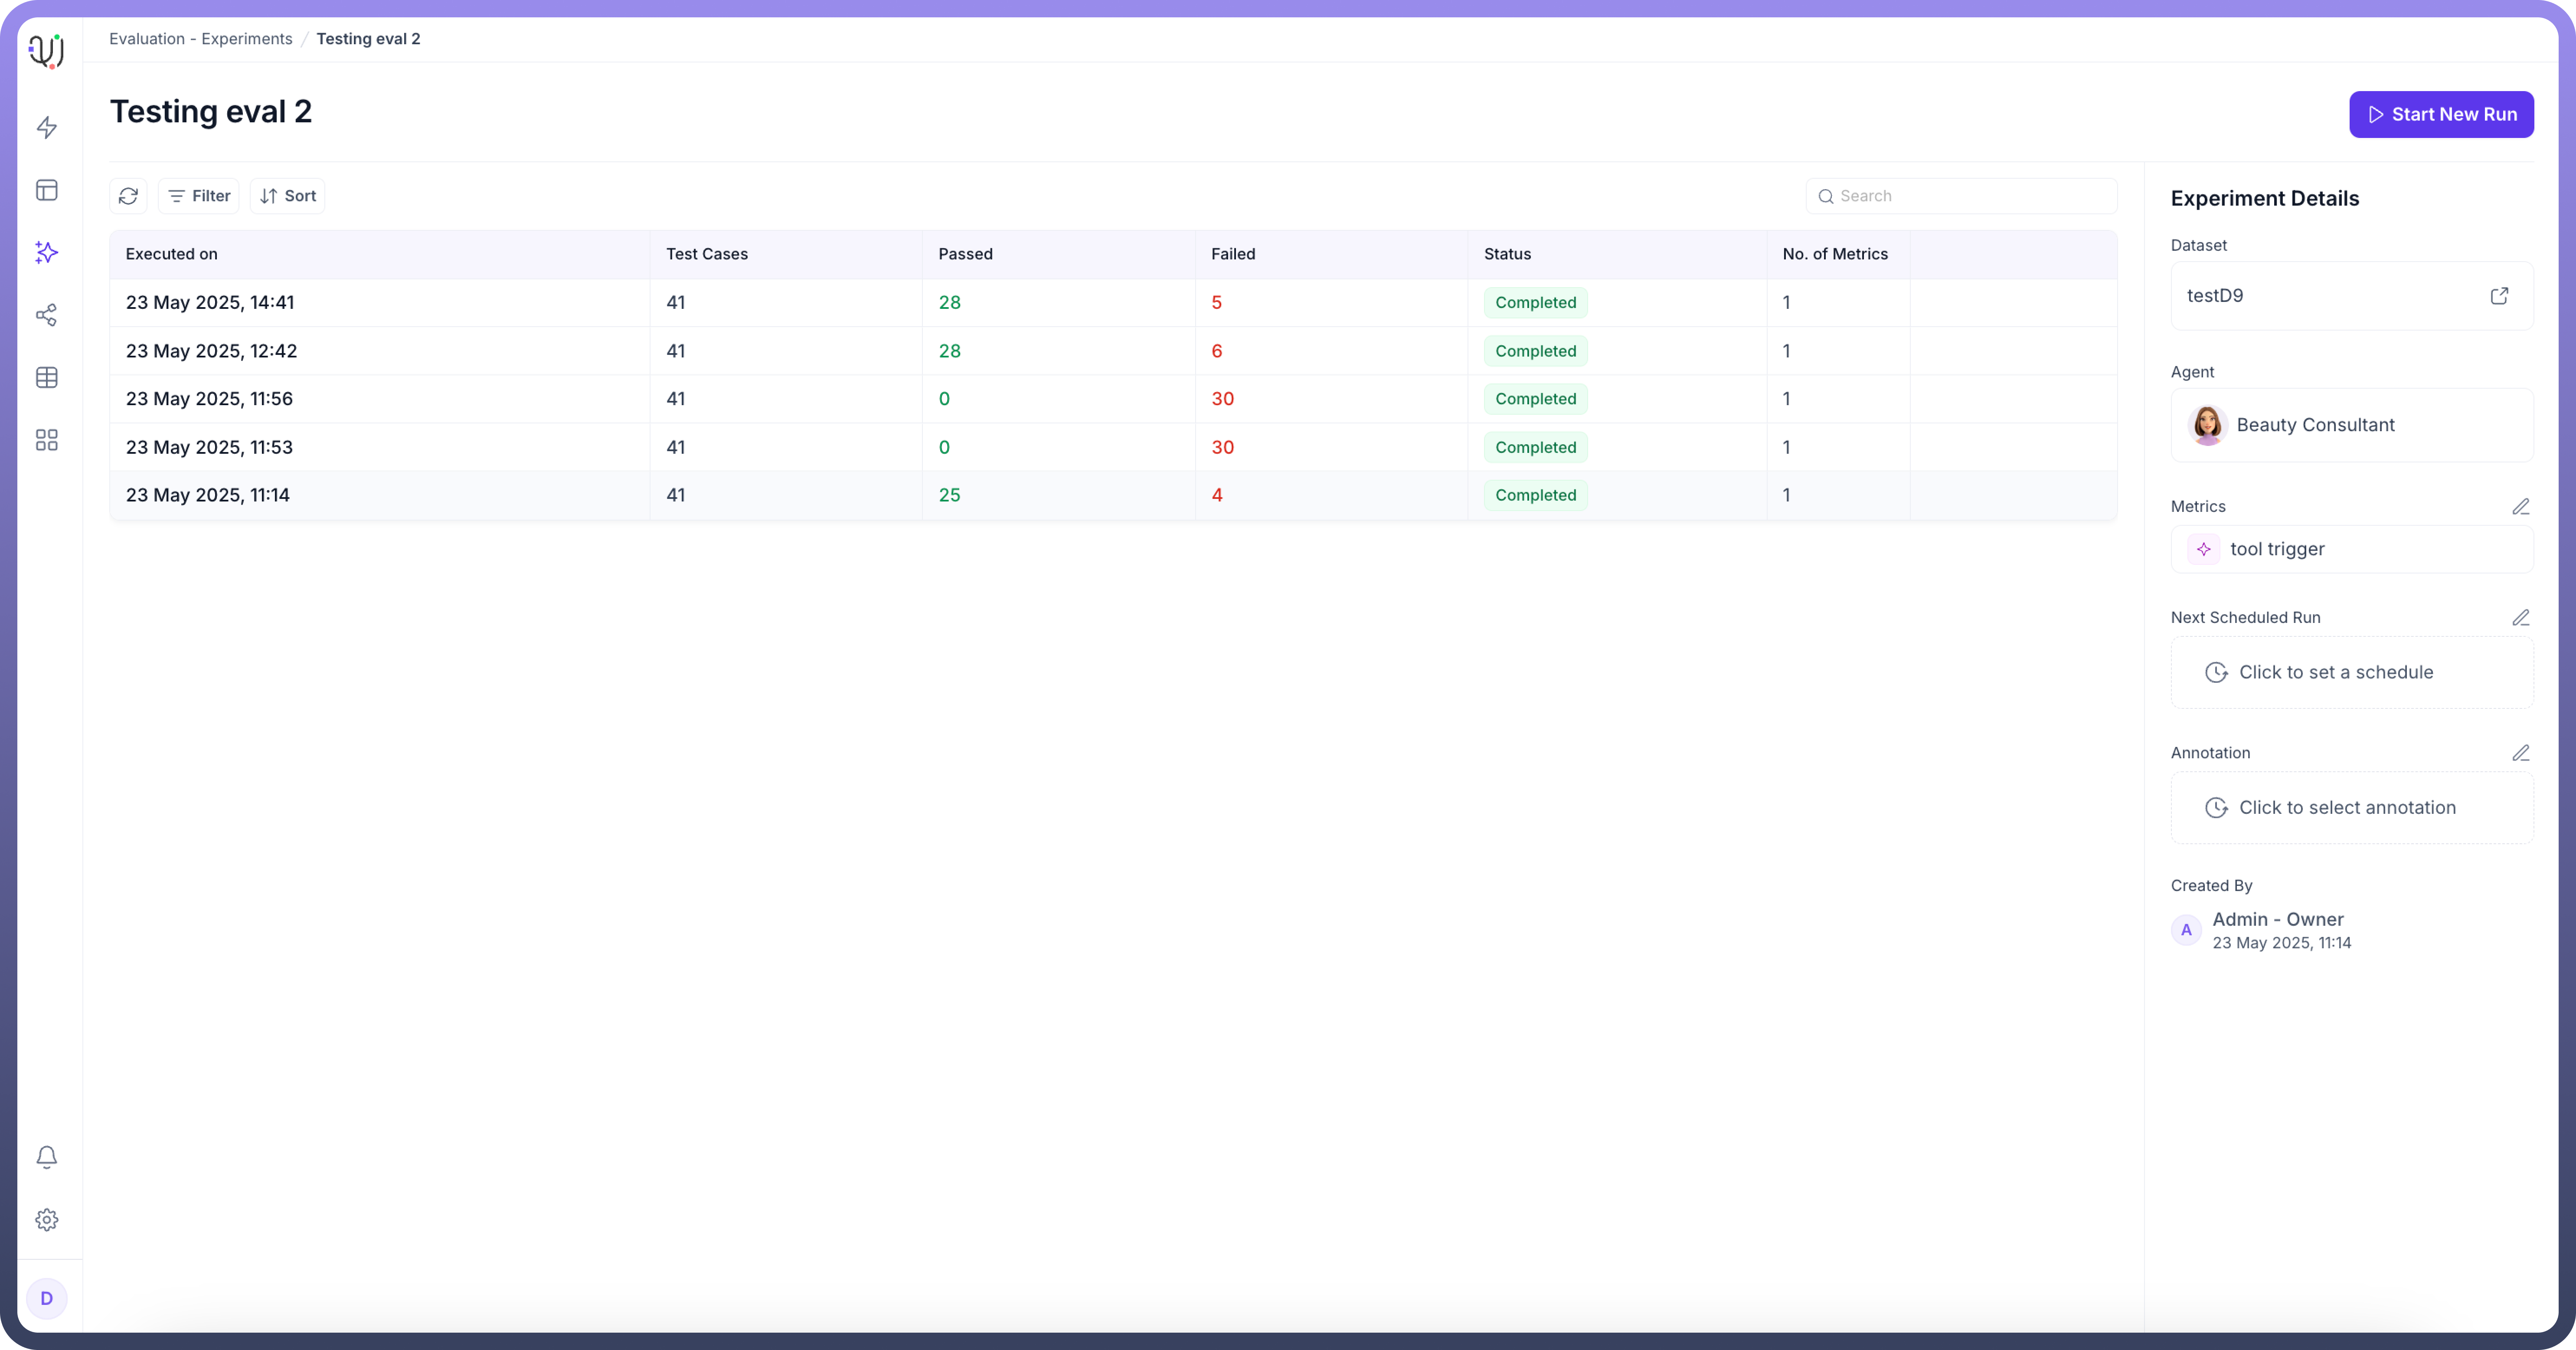The image size is (2576, 1350).
Task: Click the refresh runs icon
Action: (128, 196)
